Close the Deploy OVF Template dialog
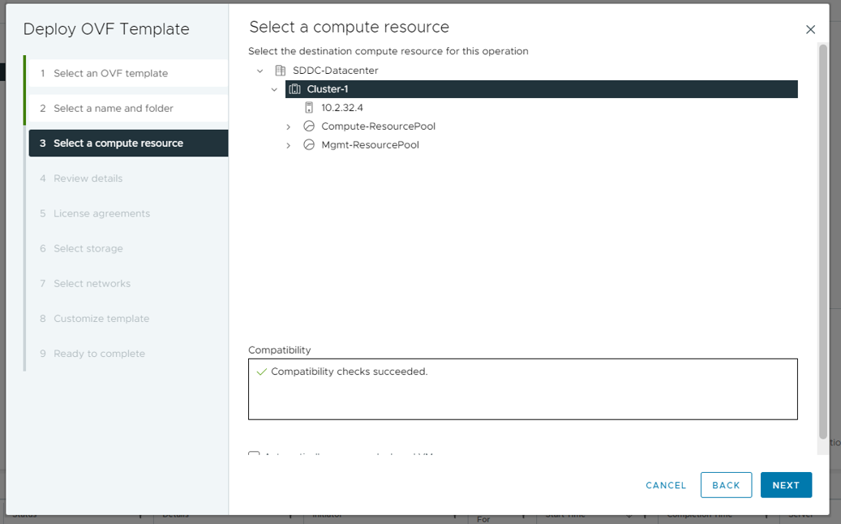Screen dimensions: 841x524 [810, 30]
